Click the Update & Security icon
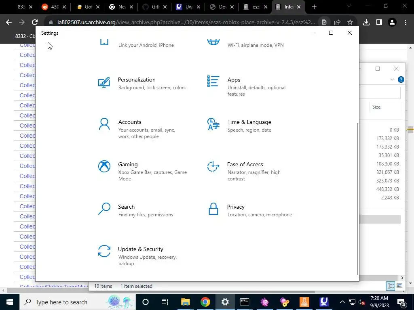Viewport: 414px width, 310px height. tap(104, 251)
